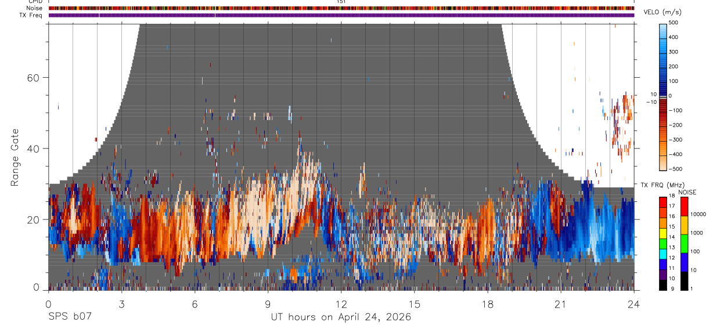Click the 21 tick on UT hours axis
713x329 pixels.
pos(560,303)
